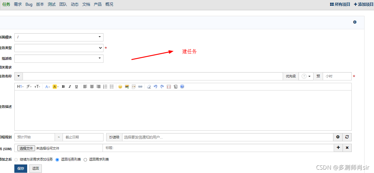The height and width of the screenshot is (173, 374).
Task: Open the 任务 tab
Action: point(6,4)
